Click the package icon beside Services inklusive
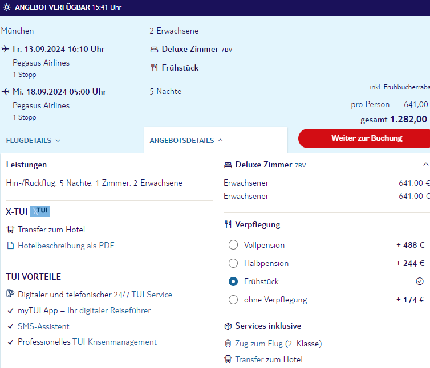The width and height of the screenshot is (430, 368). [x=228, y=326]
